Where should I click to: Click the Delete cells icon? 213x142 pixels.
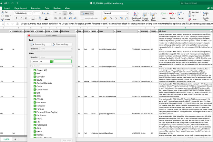(172, 14)
